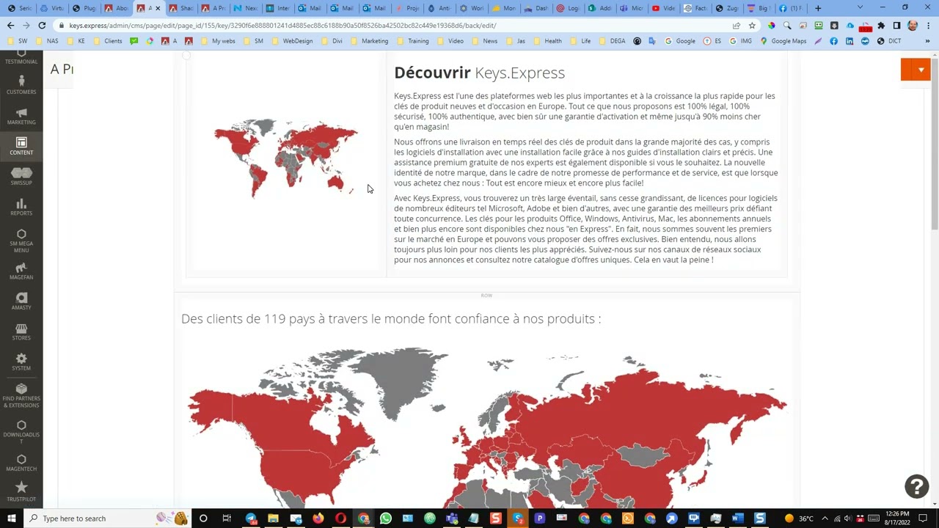This screenshot has width=939, height=528.
Task: Open the Trustpilot sidebar menu
Action: pyautogui.click(x=21, y=492)
